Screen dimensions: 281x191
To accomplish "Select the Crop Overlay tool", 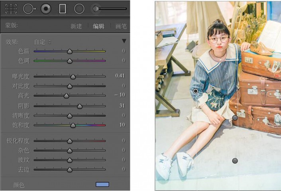I will [11, 9].
